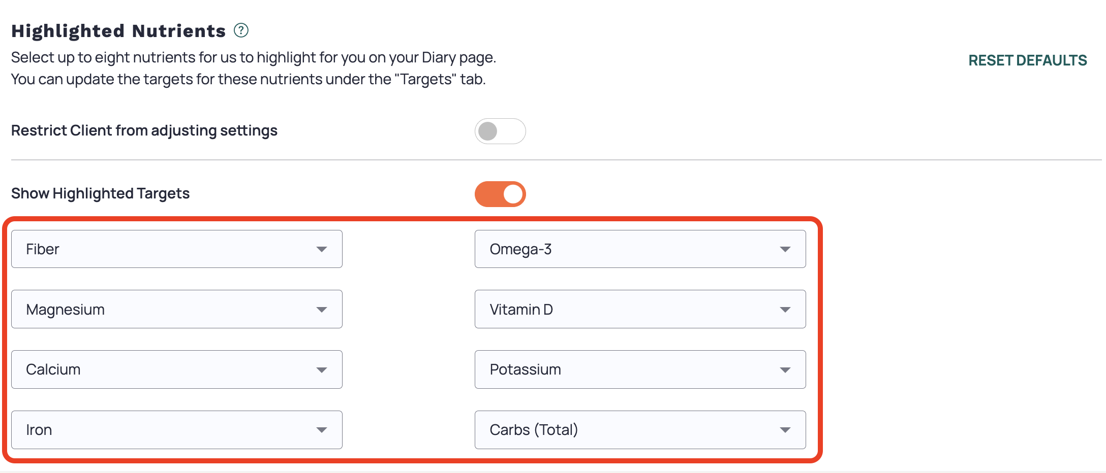Click the caret arrow beside Magnesium
The height and width of the screenshot is (473, 1106).
(321, 310)
